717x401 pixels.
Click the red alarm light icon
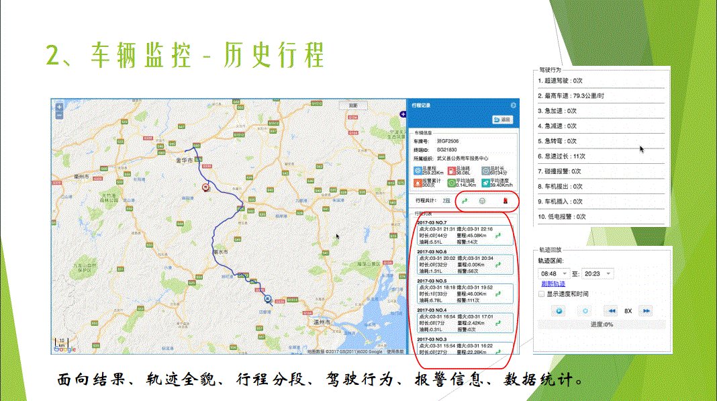click(x=506, y=201)
